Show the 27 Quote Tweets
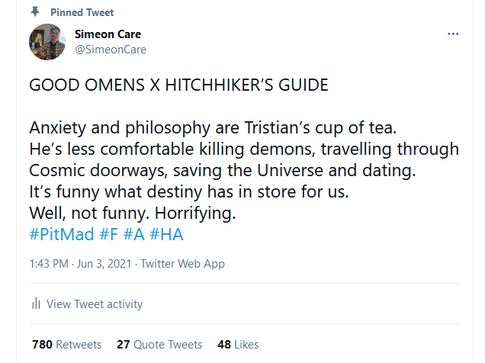 159,345
